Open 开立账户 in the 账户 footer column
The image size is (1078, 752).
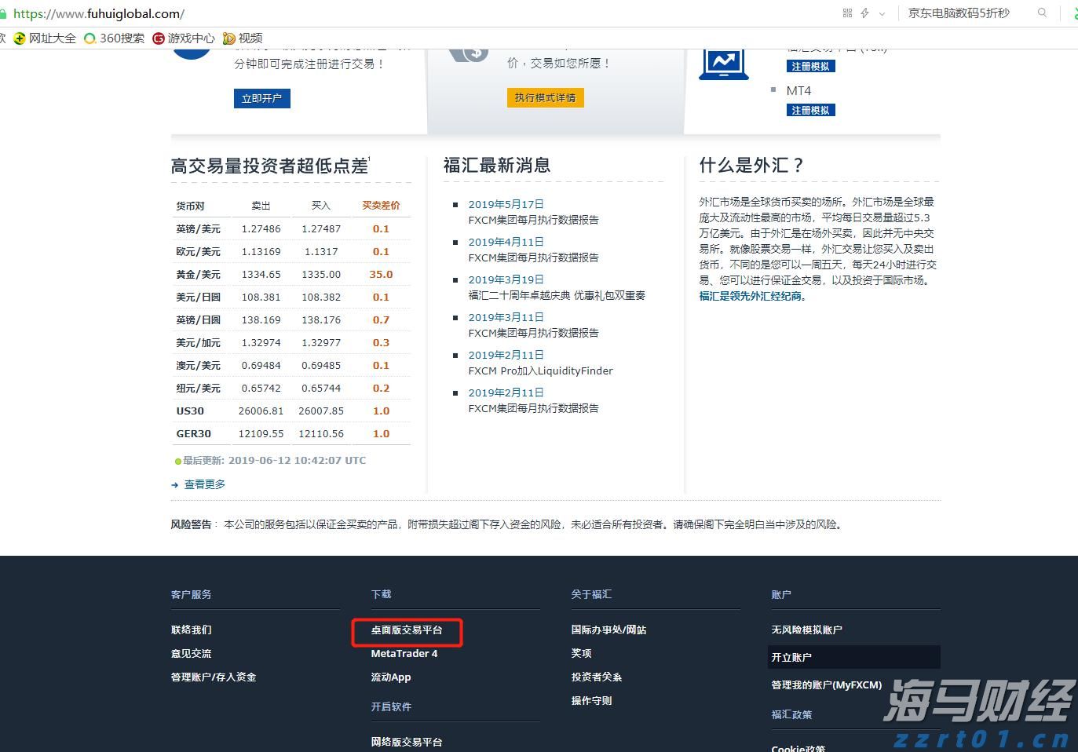[x=792, y=657]
